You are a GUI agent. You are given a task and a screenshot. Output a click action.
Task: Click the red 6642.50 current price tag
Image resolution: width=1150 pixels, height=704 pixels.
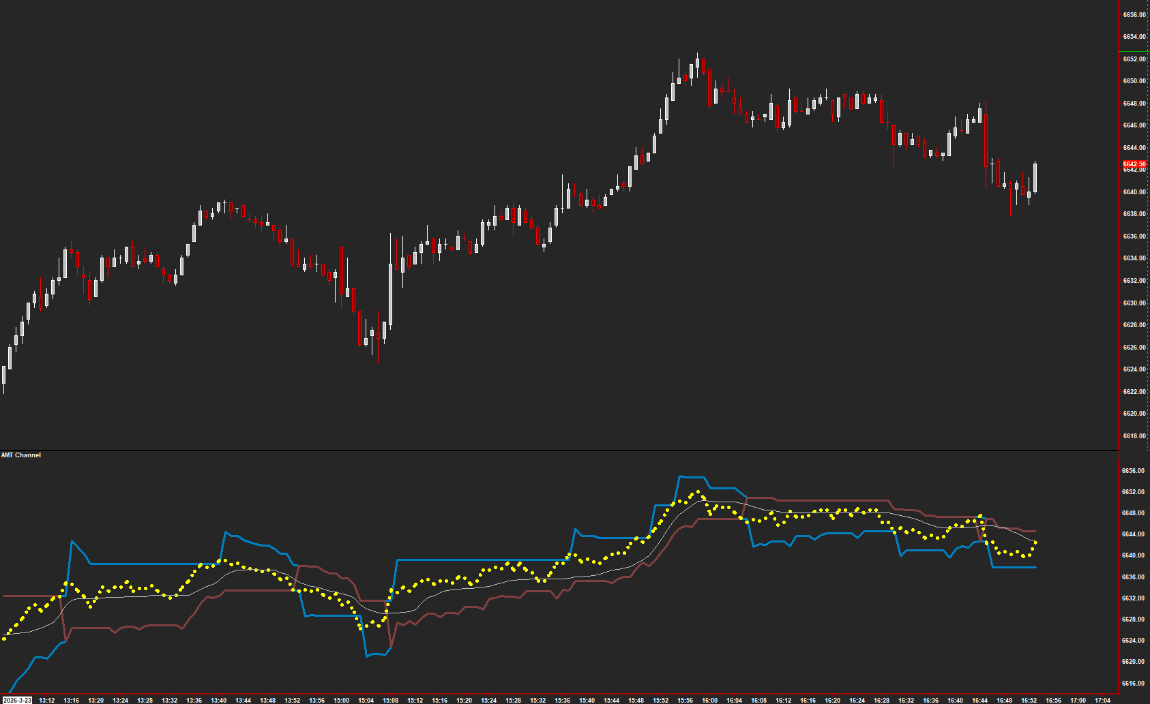tap(1134, 164)
